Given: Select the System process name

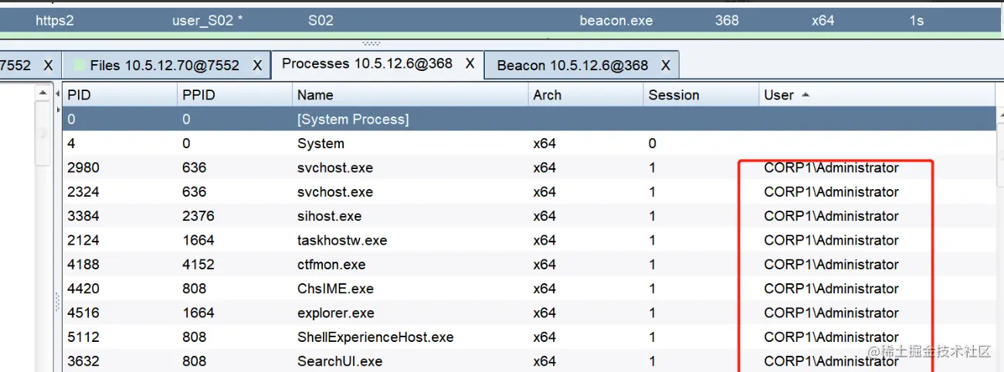Looking at the screenshot, I should 321,144.
